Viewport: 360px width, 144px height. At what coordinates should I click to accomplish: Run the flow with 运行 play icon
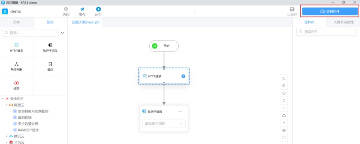[98, 9]
